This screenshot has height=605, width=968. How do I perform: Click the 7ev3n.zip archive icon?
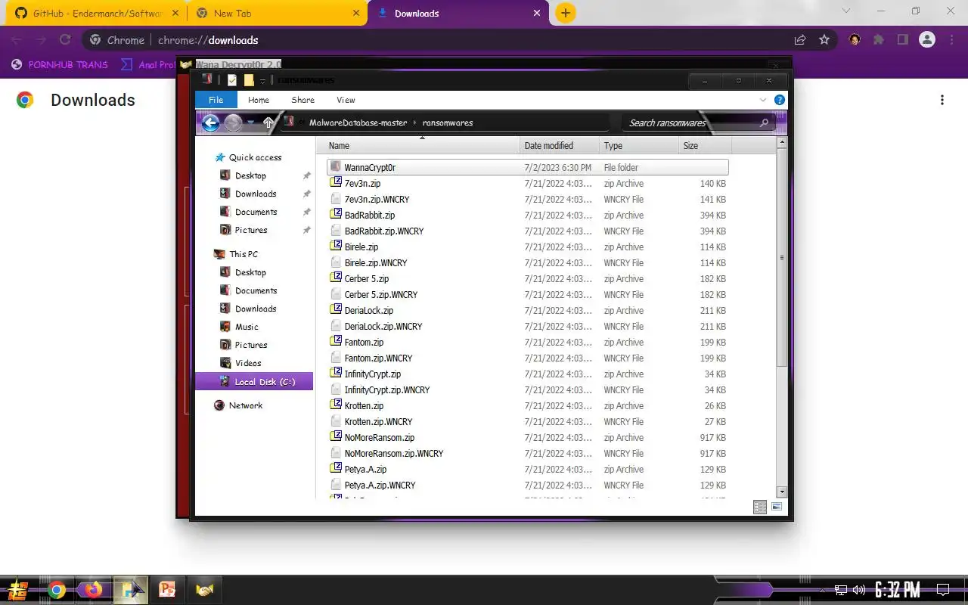[x=337, y=183]
